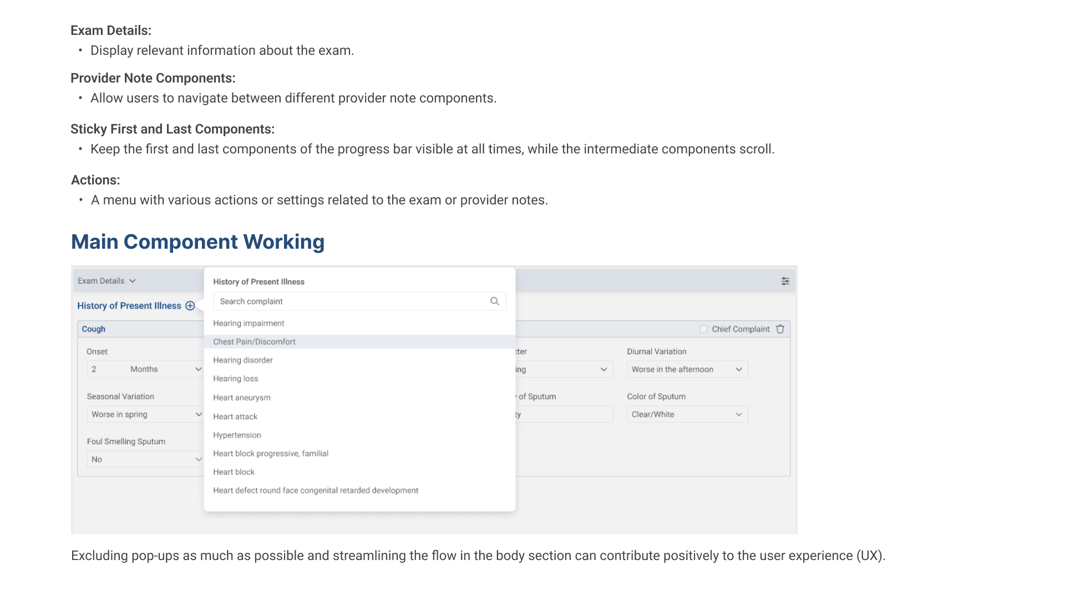Click the Provider Note Components heading
Viewport: 1065px width, 606px height.
(153, 78)
